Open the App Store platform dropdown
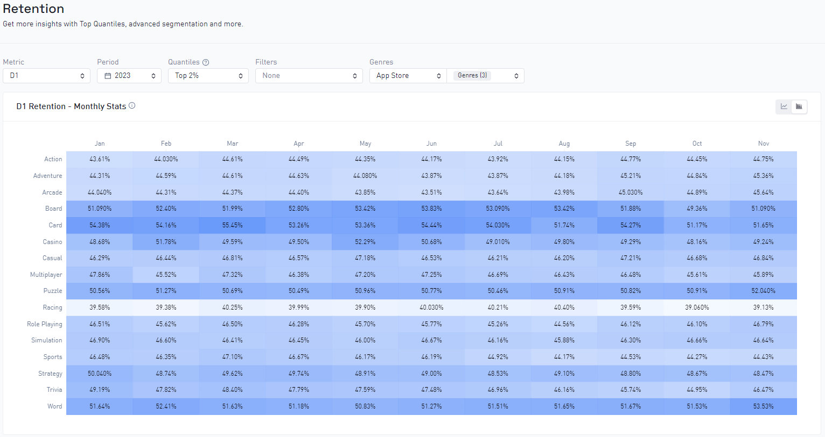 tap(408, 76)
